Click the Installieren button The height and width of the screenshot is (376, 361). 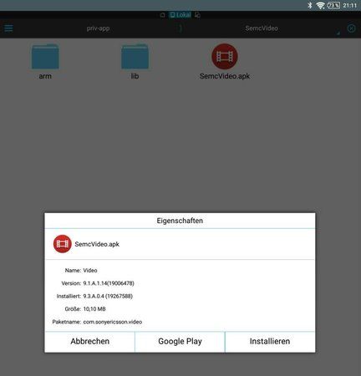pyautogui.click(x=270, y=342)
